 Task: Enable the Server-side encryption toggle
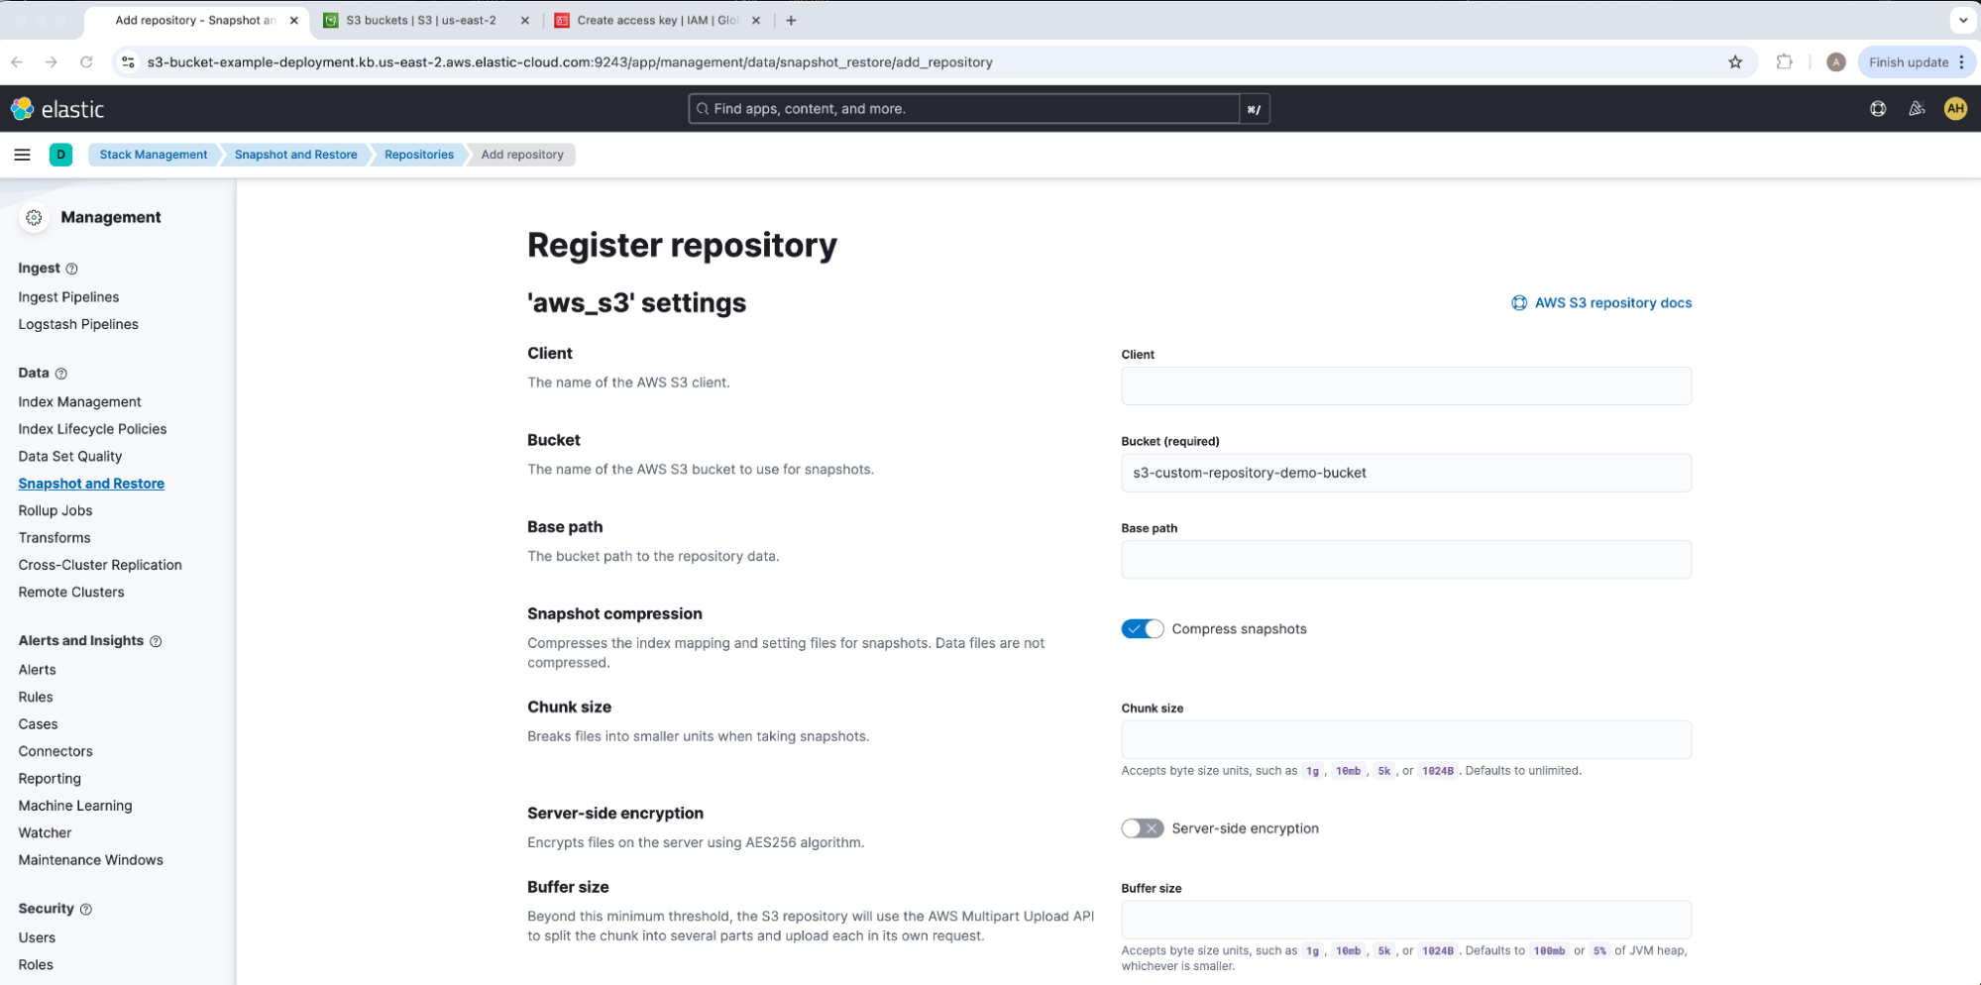point(1142,828)
